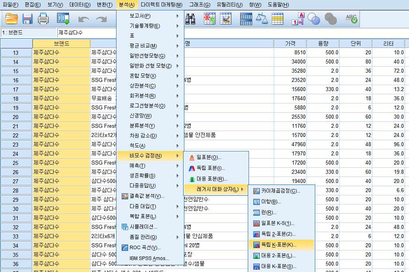Click the Value labels icon

[x=298, y=19]
